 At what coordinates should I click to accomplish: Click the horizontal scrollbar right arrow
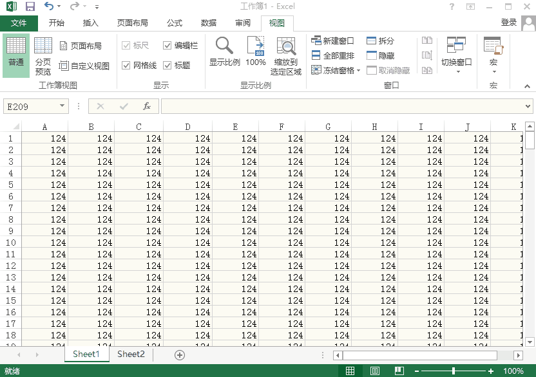point(519,356)
